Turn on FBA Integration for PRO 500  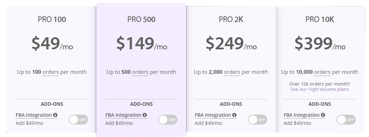(x=168, y=120)
